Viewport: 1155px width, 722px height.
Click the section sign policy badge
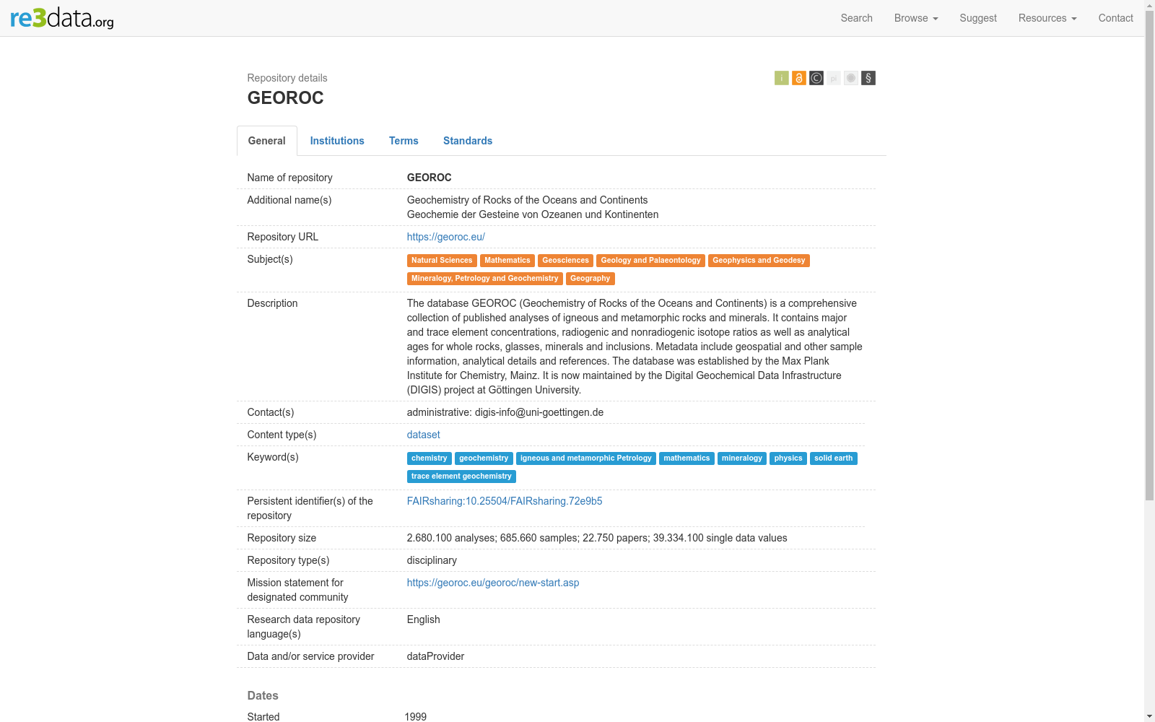pos(868,78)
